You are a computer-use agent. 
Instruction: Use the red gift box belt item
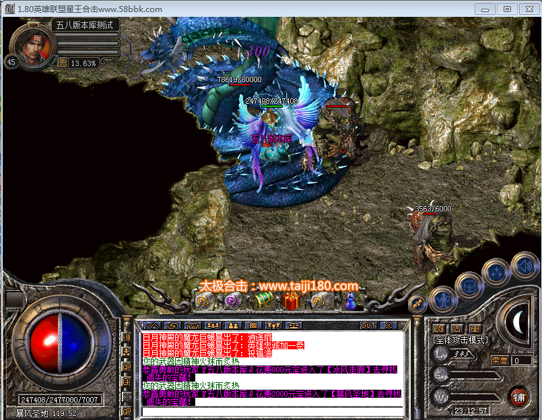point(291,301)
